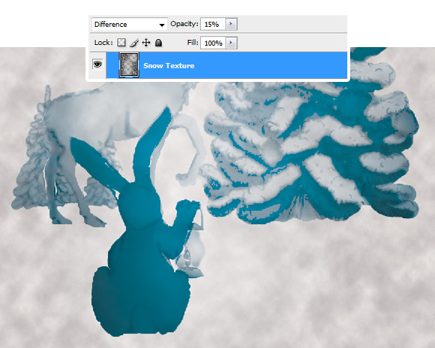Open the Difference blend mode dropdown
This screenshot has width=435, height=348.
tap(129, 25)
